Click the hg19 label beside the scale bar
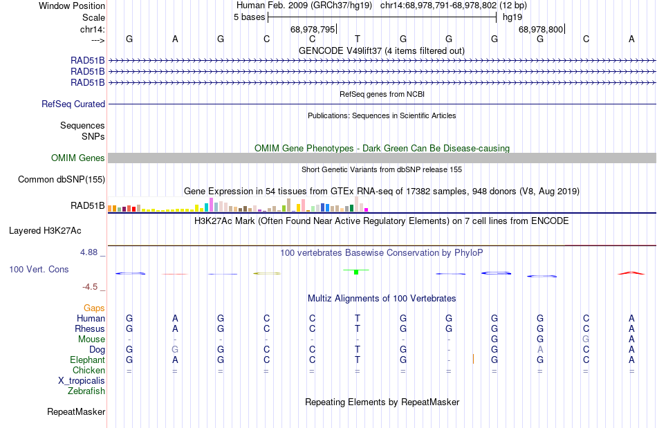Viewport: 657px width, 428px height. 512,17
